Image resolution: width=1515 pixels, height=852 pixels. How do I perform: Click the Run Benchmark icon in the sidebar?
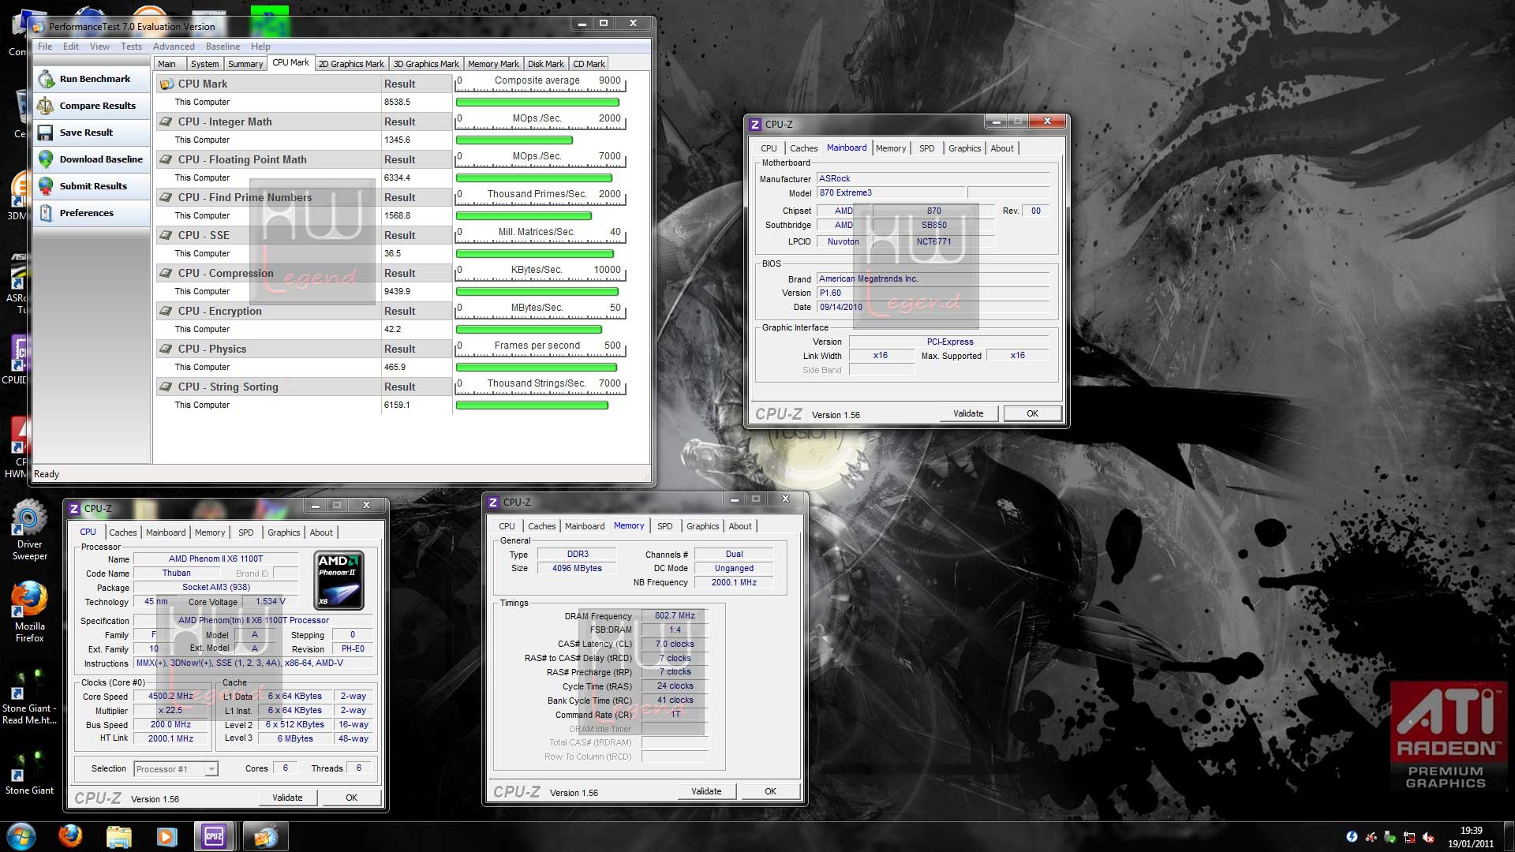(46, 79)
